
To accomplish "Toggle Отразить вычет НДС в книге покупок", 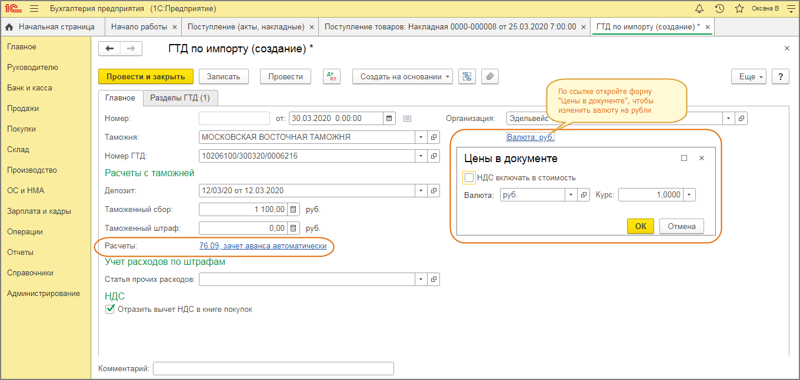I will [109, 309].
